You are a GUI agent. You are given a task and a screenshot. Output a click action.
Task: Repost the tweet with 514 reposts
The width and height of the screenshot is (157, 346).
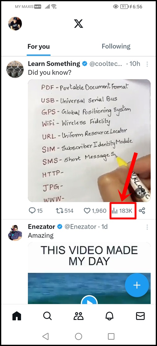click(65, 211)
